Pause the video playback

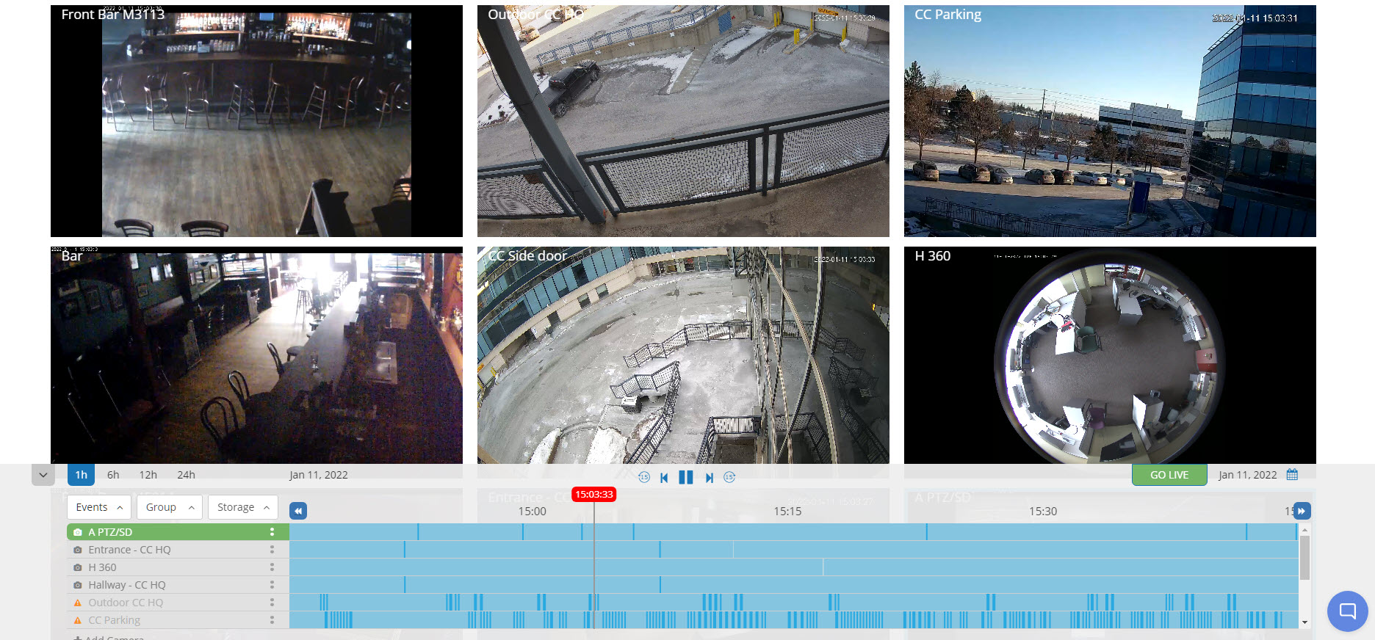pyautogui.click(x=685, y=477)
